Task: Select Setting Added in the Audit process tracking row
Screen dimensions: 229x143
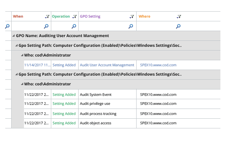Action: click(64, 114)
